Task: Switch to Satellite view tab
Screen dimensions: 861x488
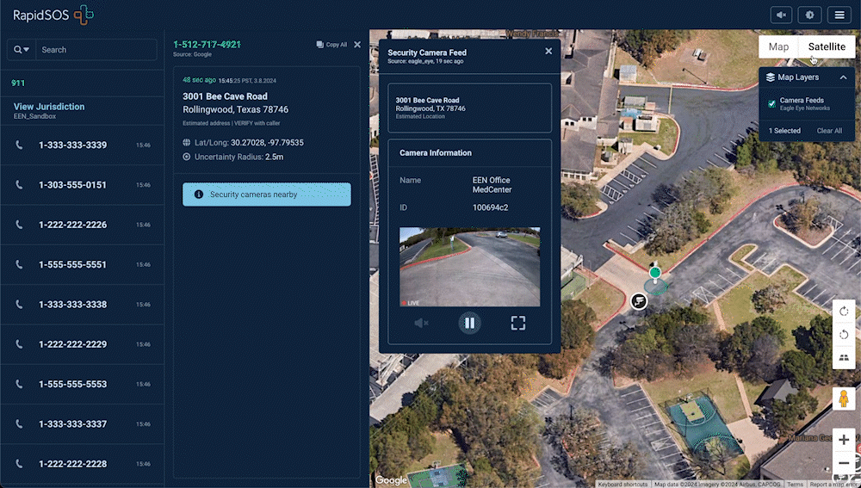Action: tap(827, 47)
